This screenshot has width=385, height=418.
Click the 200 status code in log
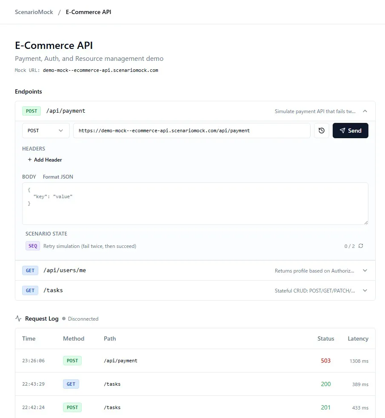(x=325, y=384)
